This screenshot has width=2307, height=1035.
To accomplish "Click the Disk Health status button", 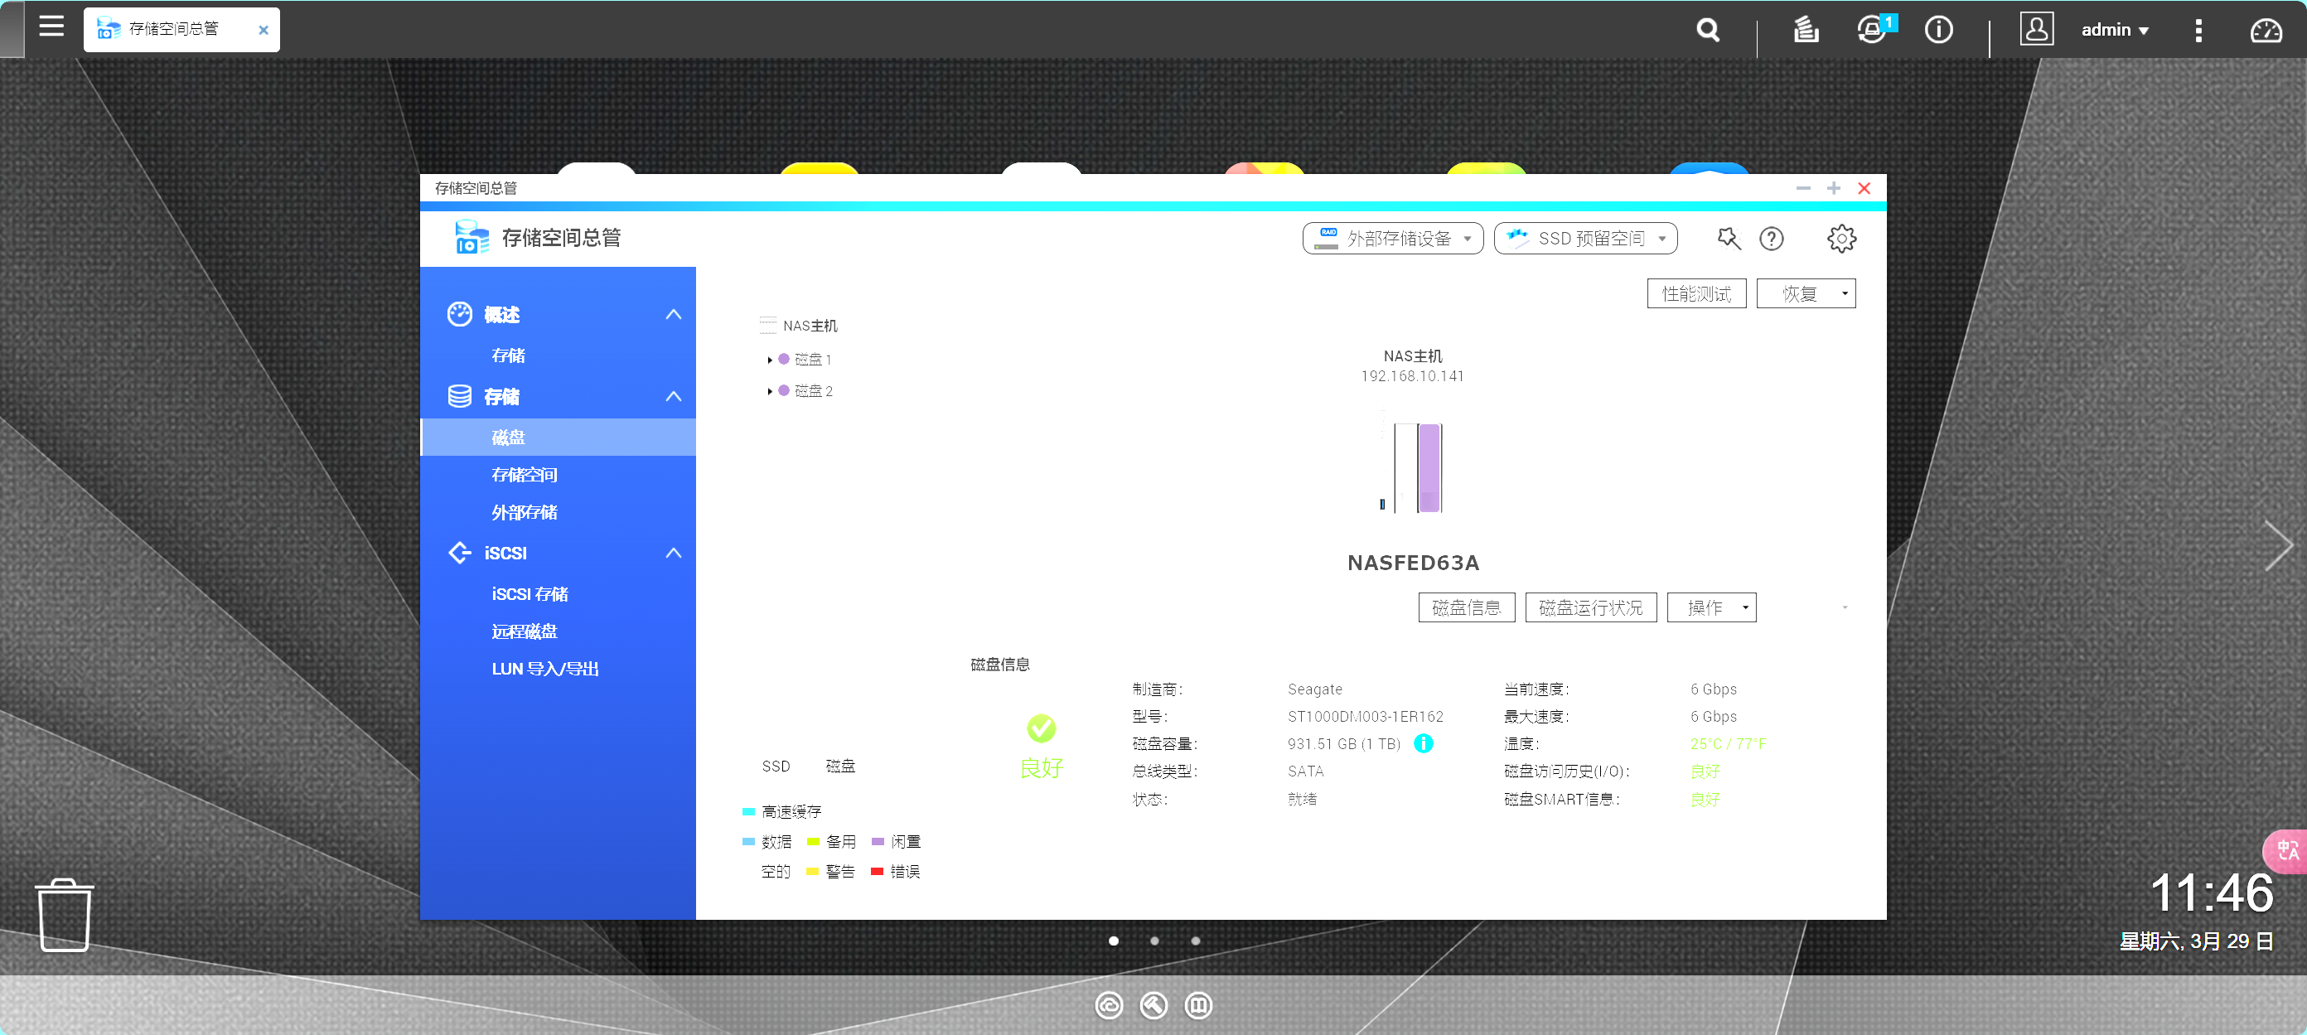I will click(x=1589, y=607).
